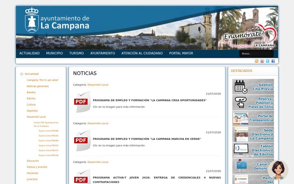Open the virtual assistant avatar chat
Viewport: 294px width, 184px height.
click(x=278, y=170)
